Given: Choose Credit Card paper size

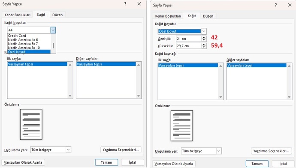Looking at the screenshot, I should click(29, 36).
